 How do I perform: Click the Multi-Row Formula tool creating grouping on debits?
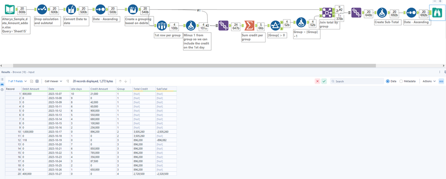click(x=133, y=10)
